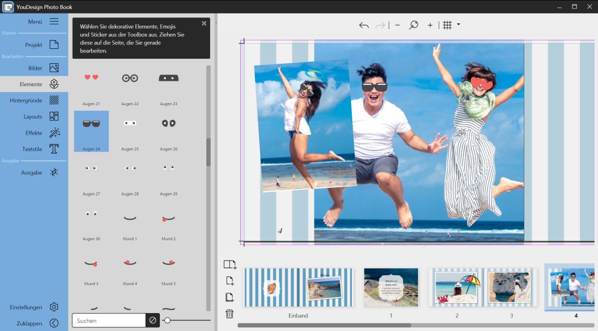Viewport: 598px width, 331px height.
Task: Click the zoom in plus icon
Action: click(430, 25)
